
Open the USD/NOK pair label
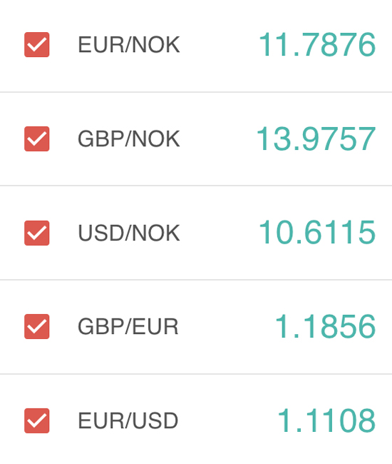[x=129, y=233]
